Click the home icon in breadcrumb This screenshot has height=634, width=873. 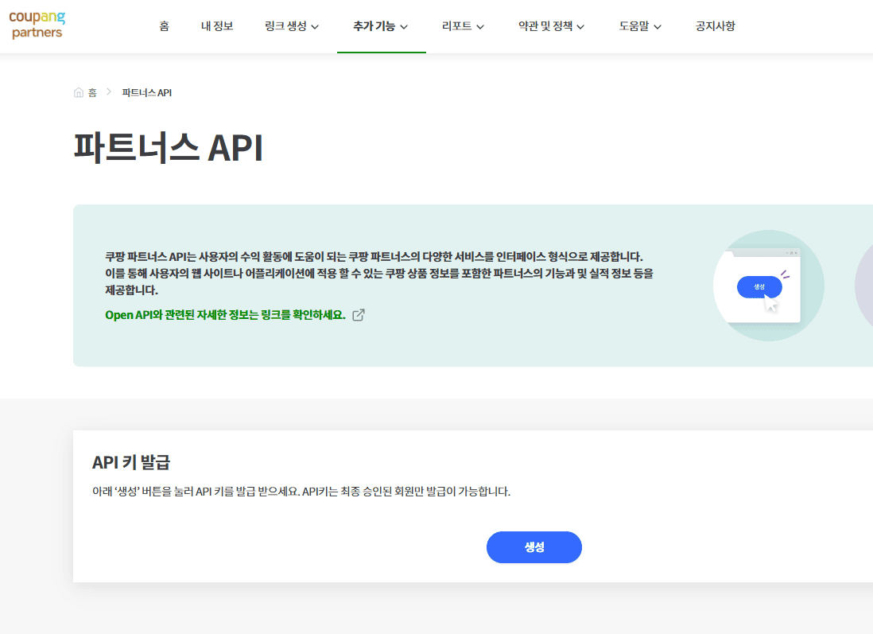(79, 92)
